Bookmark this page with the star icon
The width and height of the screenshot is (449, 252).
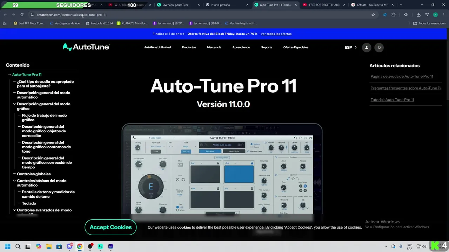tap(373, 15)
